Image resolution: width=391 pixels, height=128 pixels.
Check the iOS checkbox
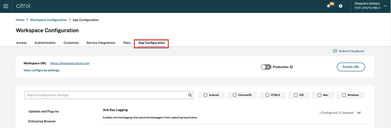tap(296, 95)
